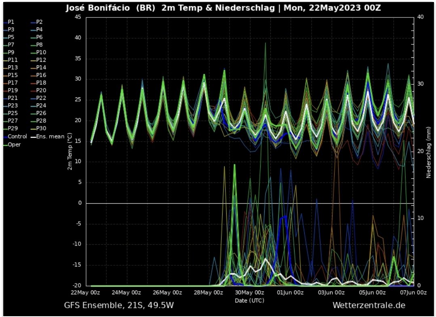The image size is (436, 317).
Task: Click the 22May 00z date tick
Action: pyautogui.click(x=86, y=293)
